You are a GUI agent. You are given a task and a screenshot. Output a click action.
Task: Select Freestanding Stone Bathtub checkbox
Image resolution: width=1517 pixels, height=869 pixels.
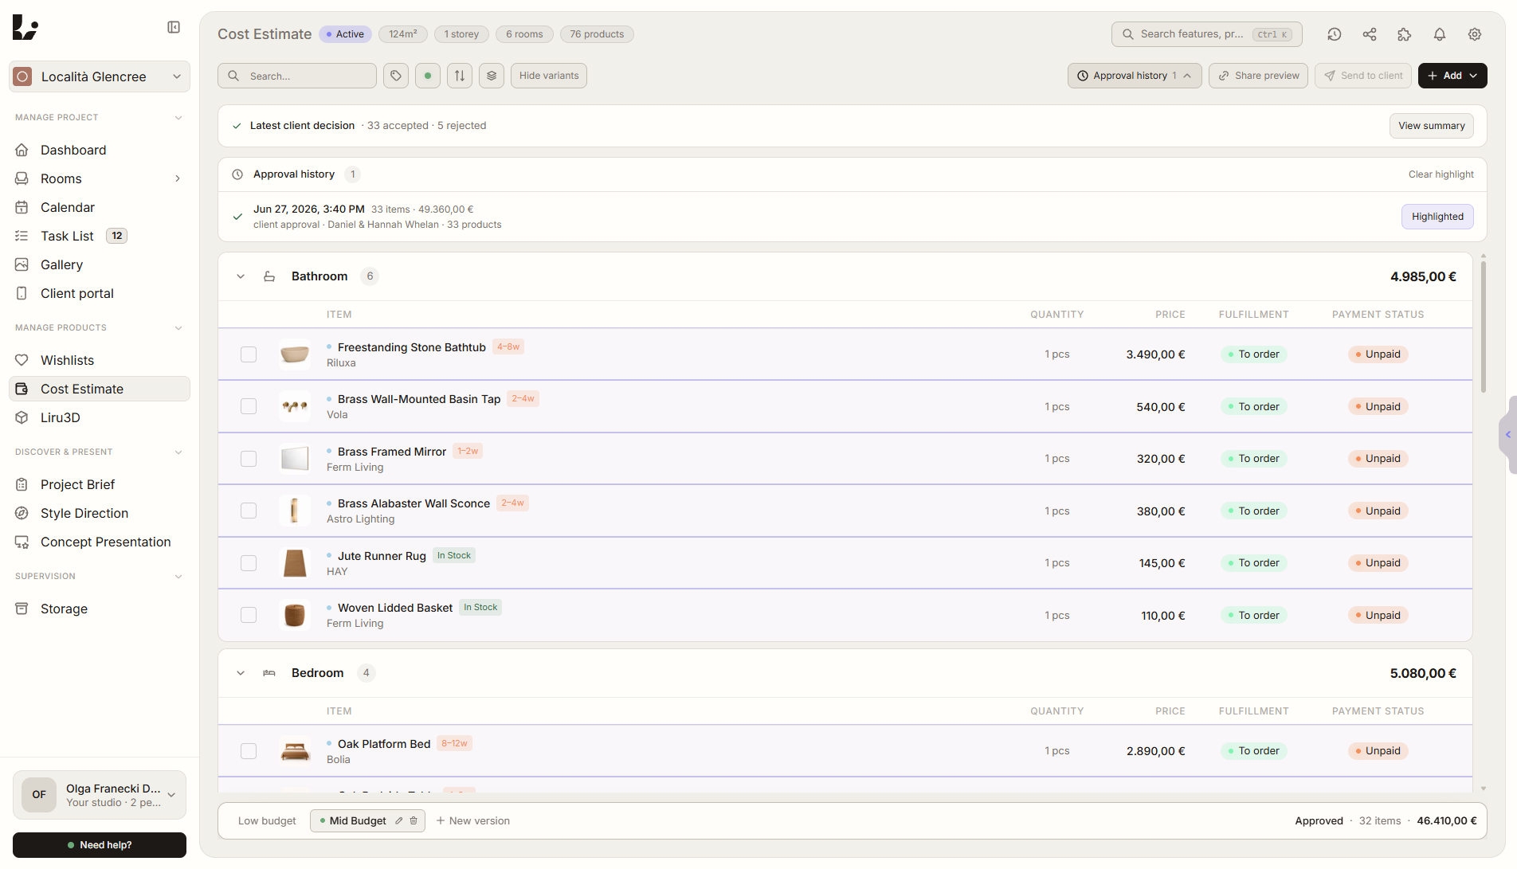coord(249,354)
